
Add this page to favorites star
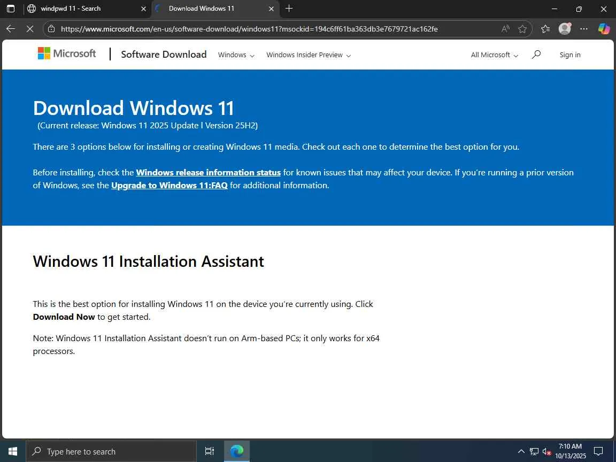(522, 29)
